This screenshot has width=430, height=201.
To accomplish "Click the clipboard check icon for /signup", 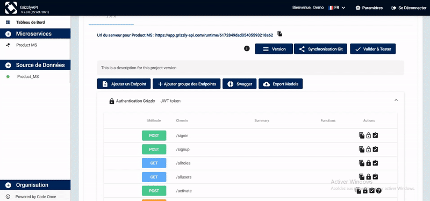I will pos(375,149).
